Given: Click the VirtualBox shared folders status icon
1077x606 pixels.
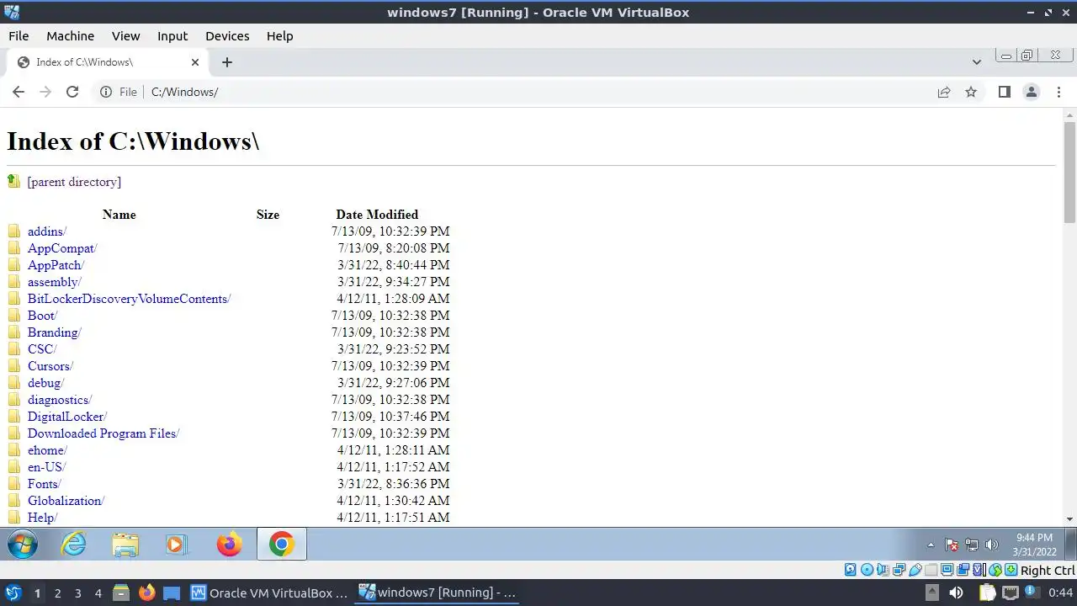Looking at the screenshot, I should (x=931, y=570).
